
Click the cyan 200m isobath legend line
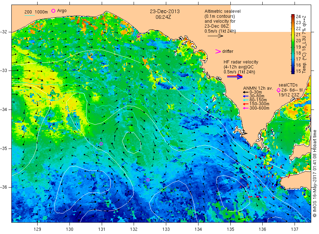tap(29, 15)
